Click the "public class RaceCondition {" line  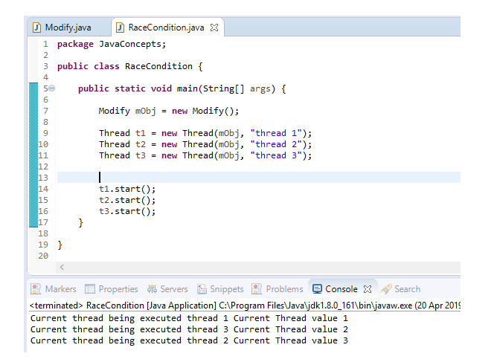coord(129,66)
